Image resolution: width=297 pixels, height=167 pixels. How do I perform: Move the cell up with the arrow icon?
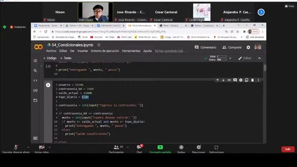point(218,80)
